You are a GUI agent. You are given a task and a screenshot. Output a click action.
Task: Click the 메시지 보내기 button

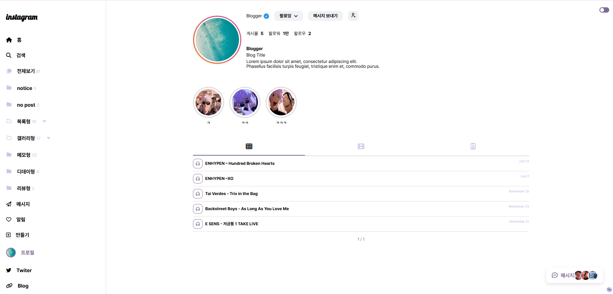(x=325, y=16)
